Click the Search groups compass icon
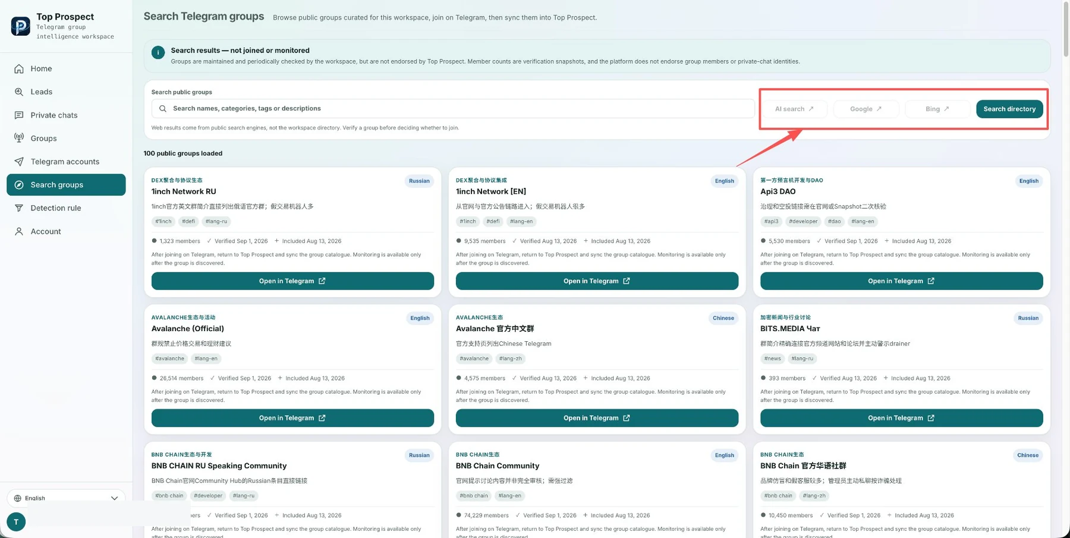The height and width of the screenshot is (538, 1070). (x=19, y=185)
